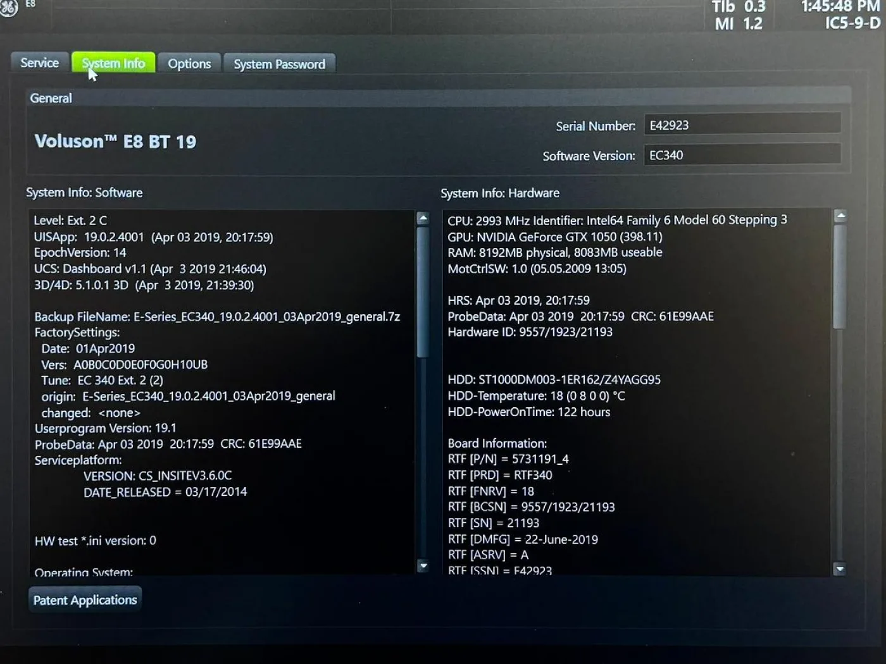Click the HDD-Temperature line
886x664 pixels.
[x=536, y=396]
